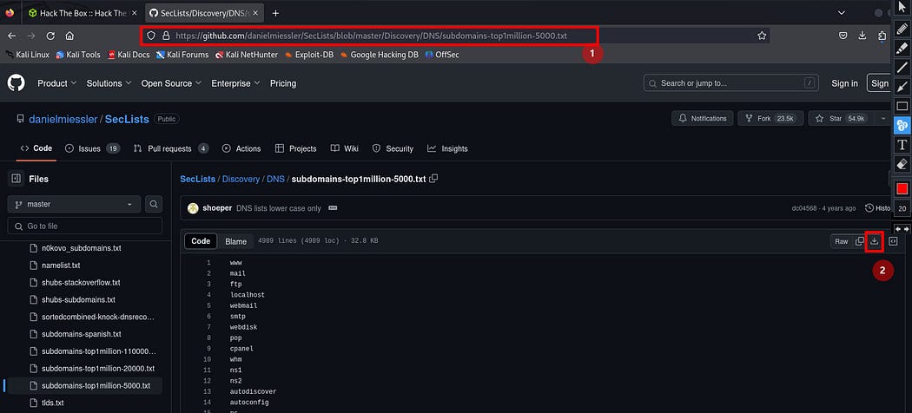Open the Wiki tab

344,148
